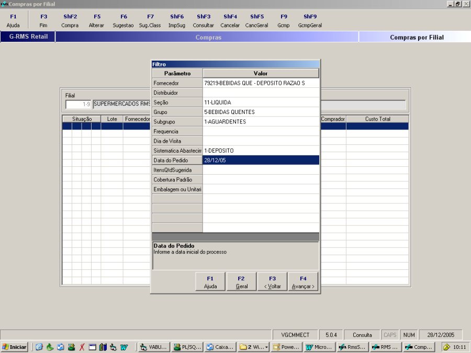Image resolution: width=471 pixels, height=353 pixels.
Task: Click the Dia de Visita value cell
Action: [261, 141]
